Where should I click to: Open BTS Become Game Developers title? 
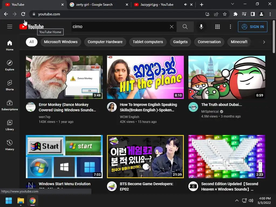[x=146, y=187]
